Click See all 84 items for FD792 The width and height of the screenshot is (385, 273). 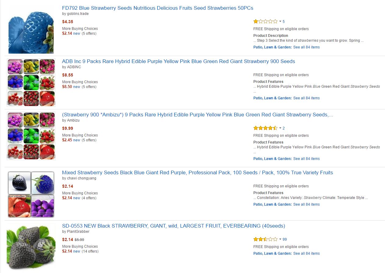[x=306, y=47]
